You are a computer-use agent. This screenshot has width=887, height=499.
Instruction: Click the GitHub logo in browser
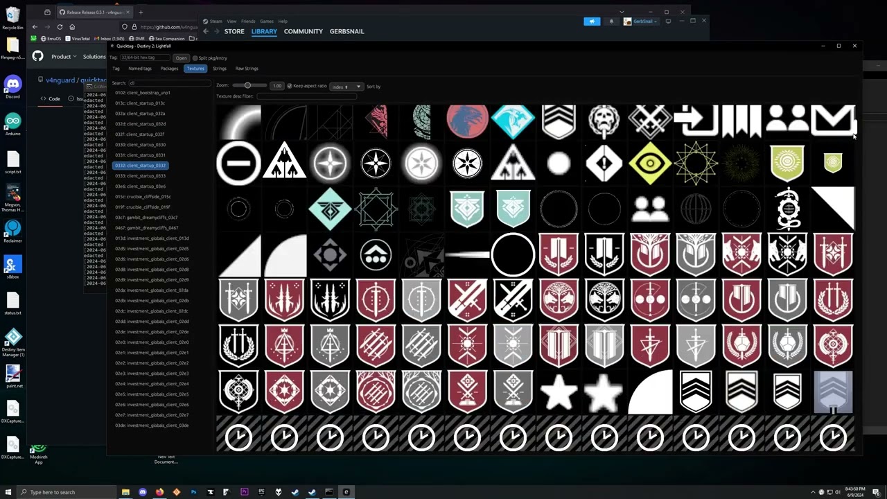click(x=37, y=57)
